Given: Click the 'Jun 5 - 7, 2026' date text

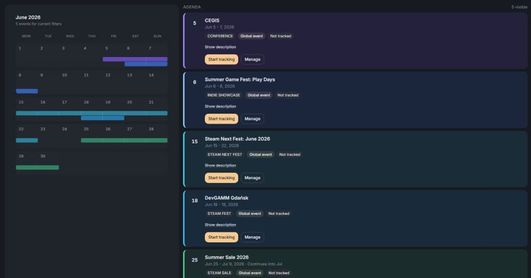Looking at the screenshot, I should pos(219,27).
